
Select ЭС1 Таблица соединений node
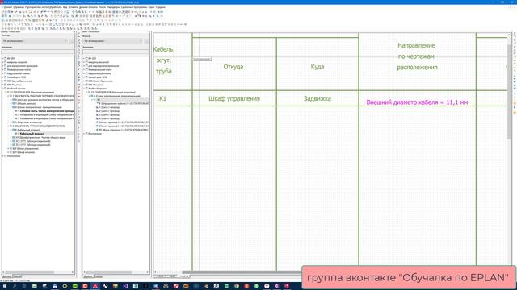coord(32,141)
